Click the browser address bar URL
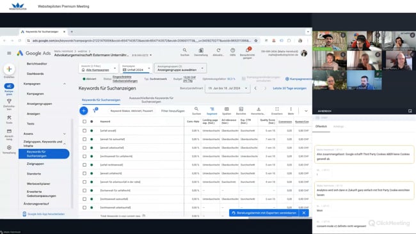Viewport: 416px width, 234px height. pyautogui.click(x=141, y=40)
